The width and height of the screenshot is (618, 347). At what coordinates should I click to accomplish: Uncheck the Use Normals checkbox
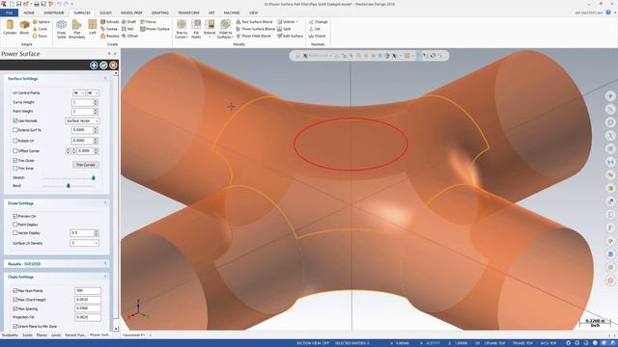(15, 120)
